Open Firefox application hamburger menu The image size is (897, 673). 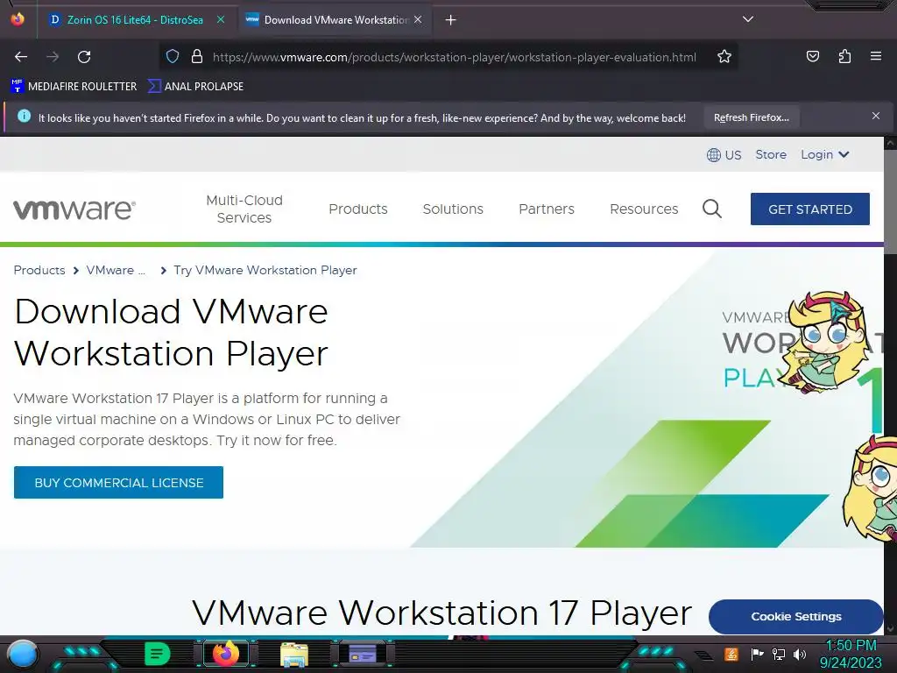coord(875,56)
